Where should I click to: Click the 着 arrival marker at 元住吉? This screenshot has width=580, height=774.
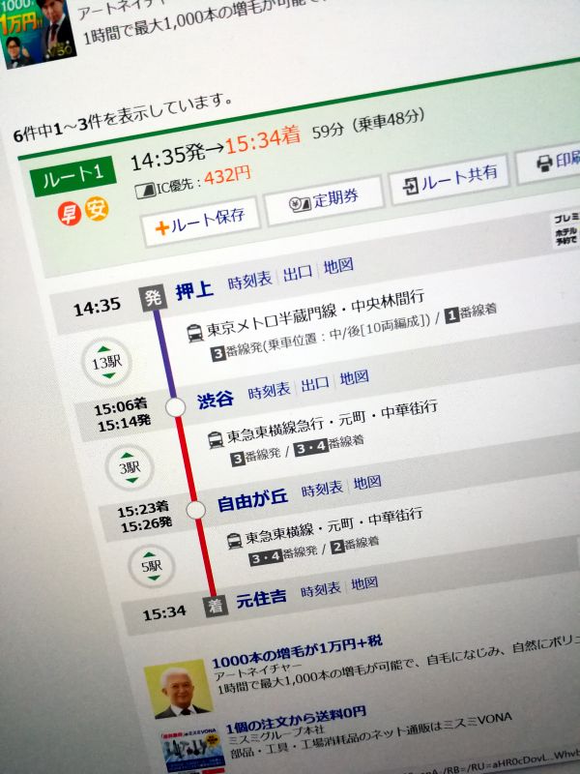216,607
